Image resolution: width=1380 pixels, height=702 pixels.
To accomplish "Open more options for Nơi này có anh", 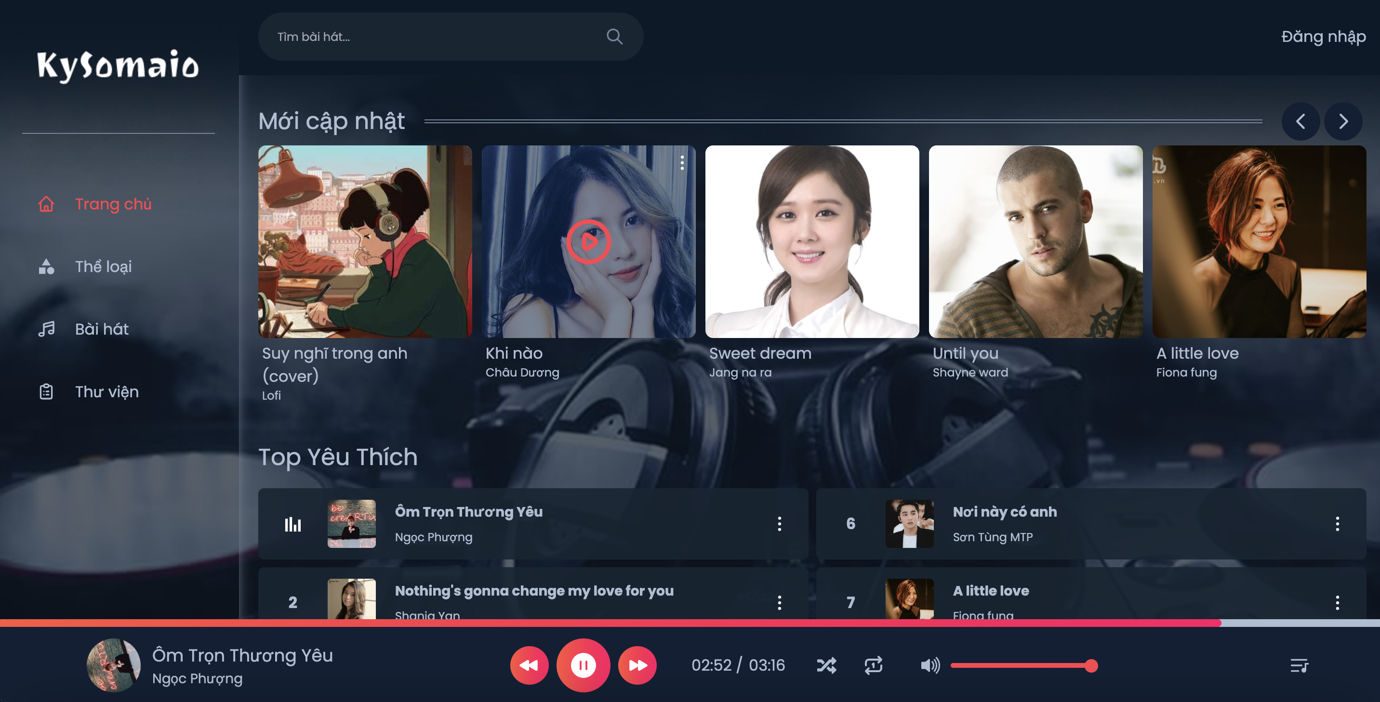I will (x=1337, y=523).
